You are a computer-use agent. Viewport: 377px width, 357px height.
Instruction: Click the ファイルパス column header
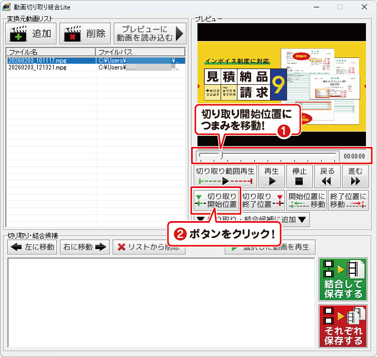click(140, 52)
